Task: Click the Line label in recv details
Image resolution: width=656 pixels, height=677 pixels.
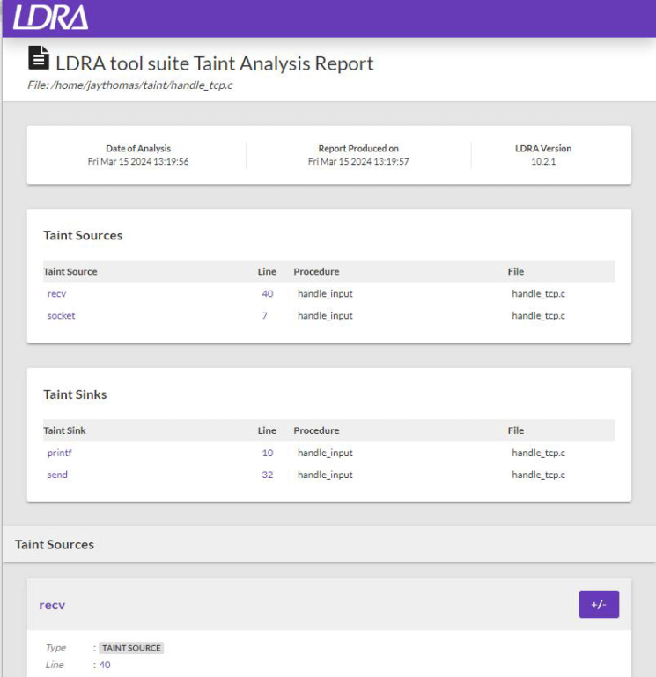Action: tap(55, 665)
